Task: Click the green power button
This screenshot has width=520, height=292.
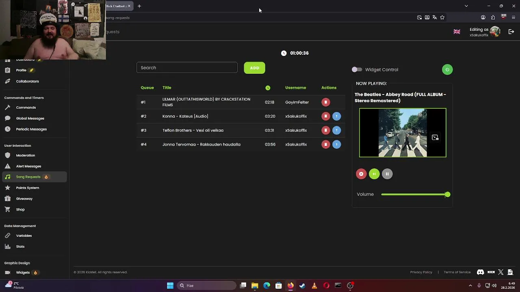Action: 447,69
